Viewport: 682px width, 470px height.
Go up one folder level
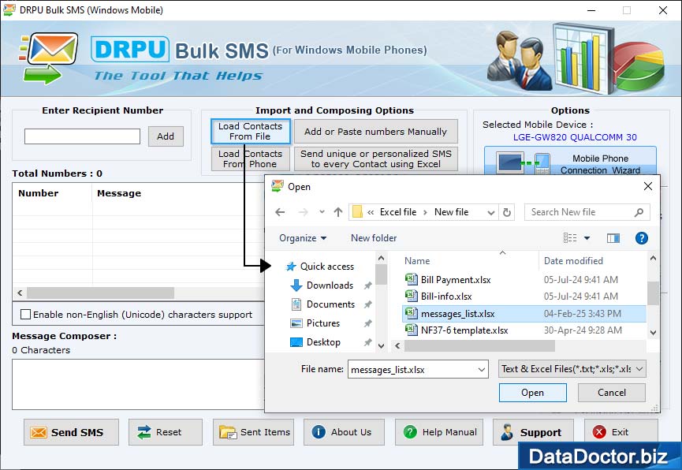(338, 212)
